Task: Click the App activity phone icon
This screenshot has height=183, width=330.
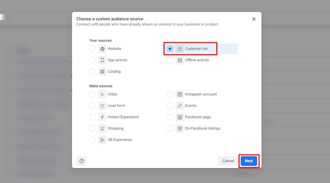Action: click(102, 60)
